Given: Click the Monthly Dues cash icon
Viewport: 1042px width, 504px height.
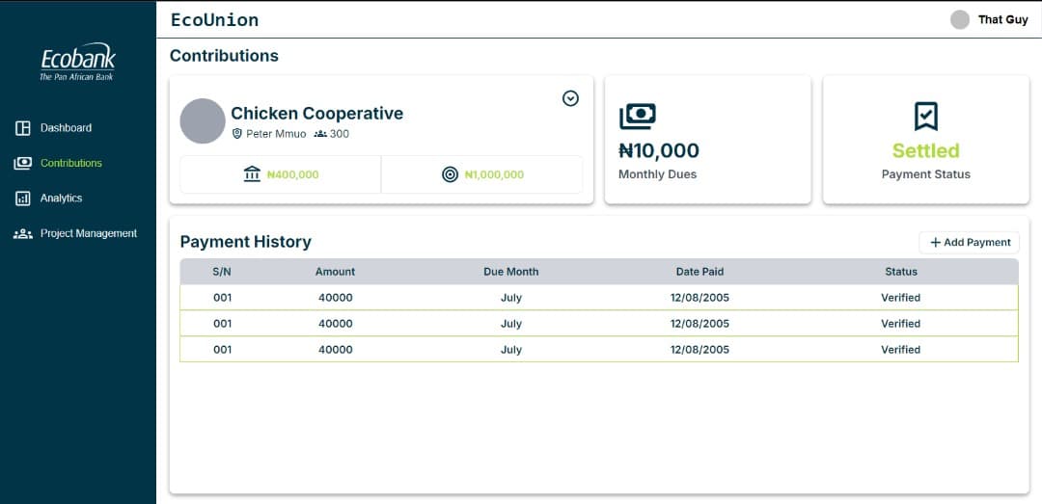Looking at the screenshot, I should (x=637, y=117).
